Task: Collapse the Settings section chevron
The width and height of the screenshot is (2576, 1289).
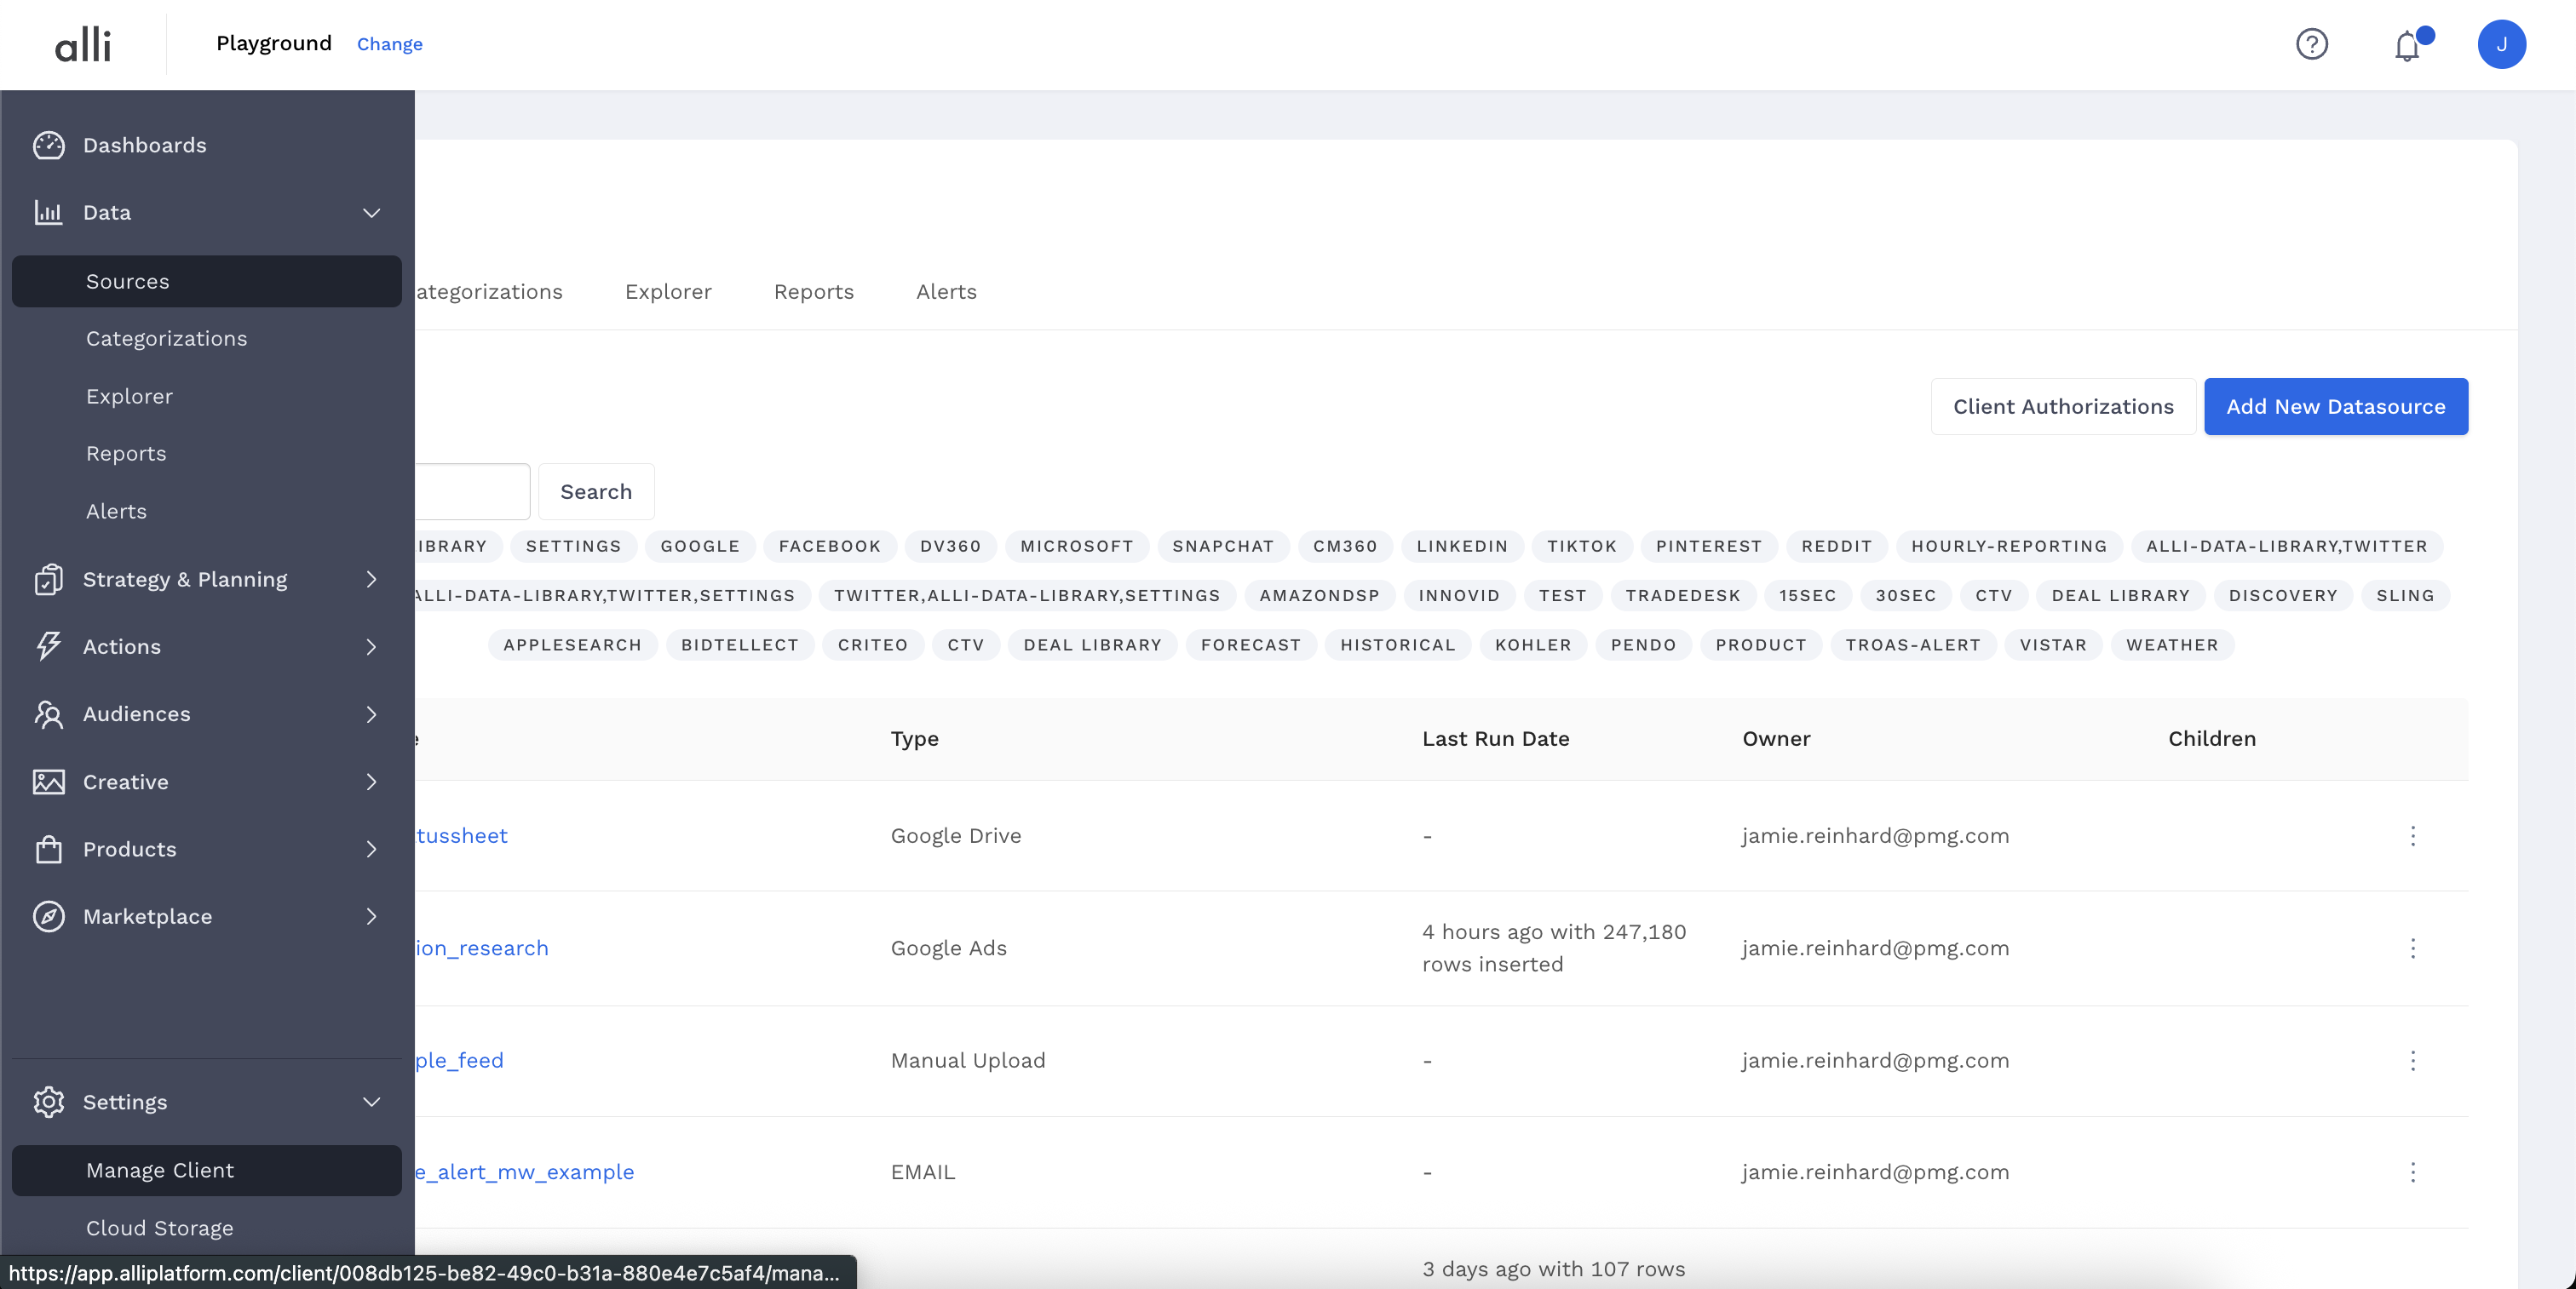Action: [371, 1103]
